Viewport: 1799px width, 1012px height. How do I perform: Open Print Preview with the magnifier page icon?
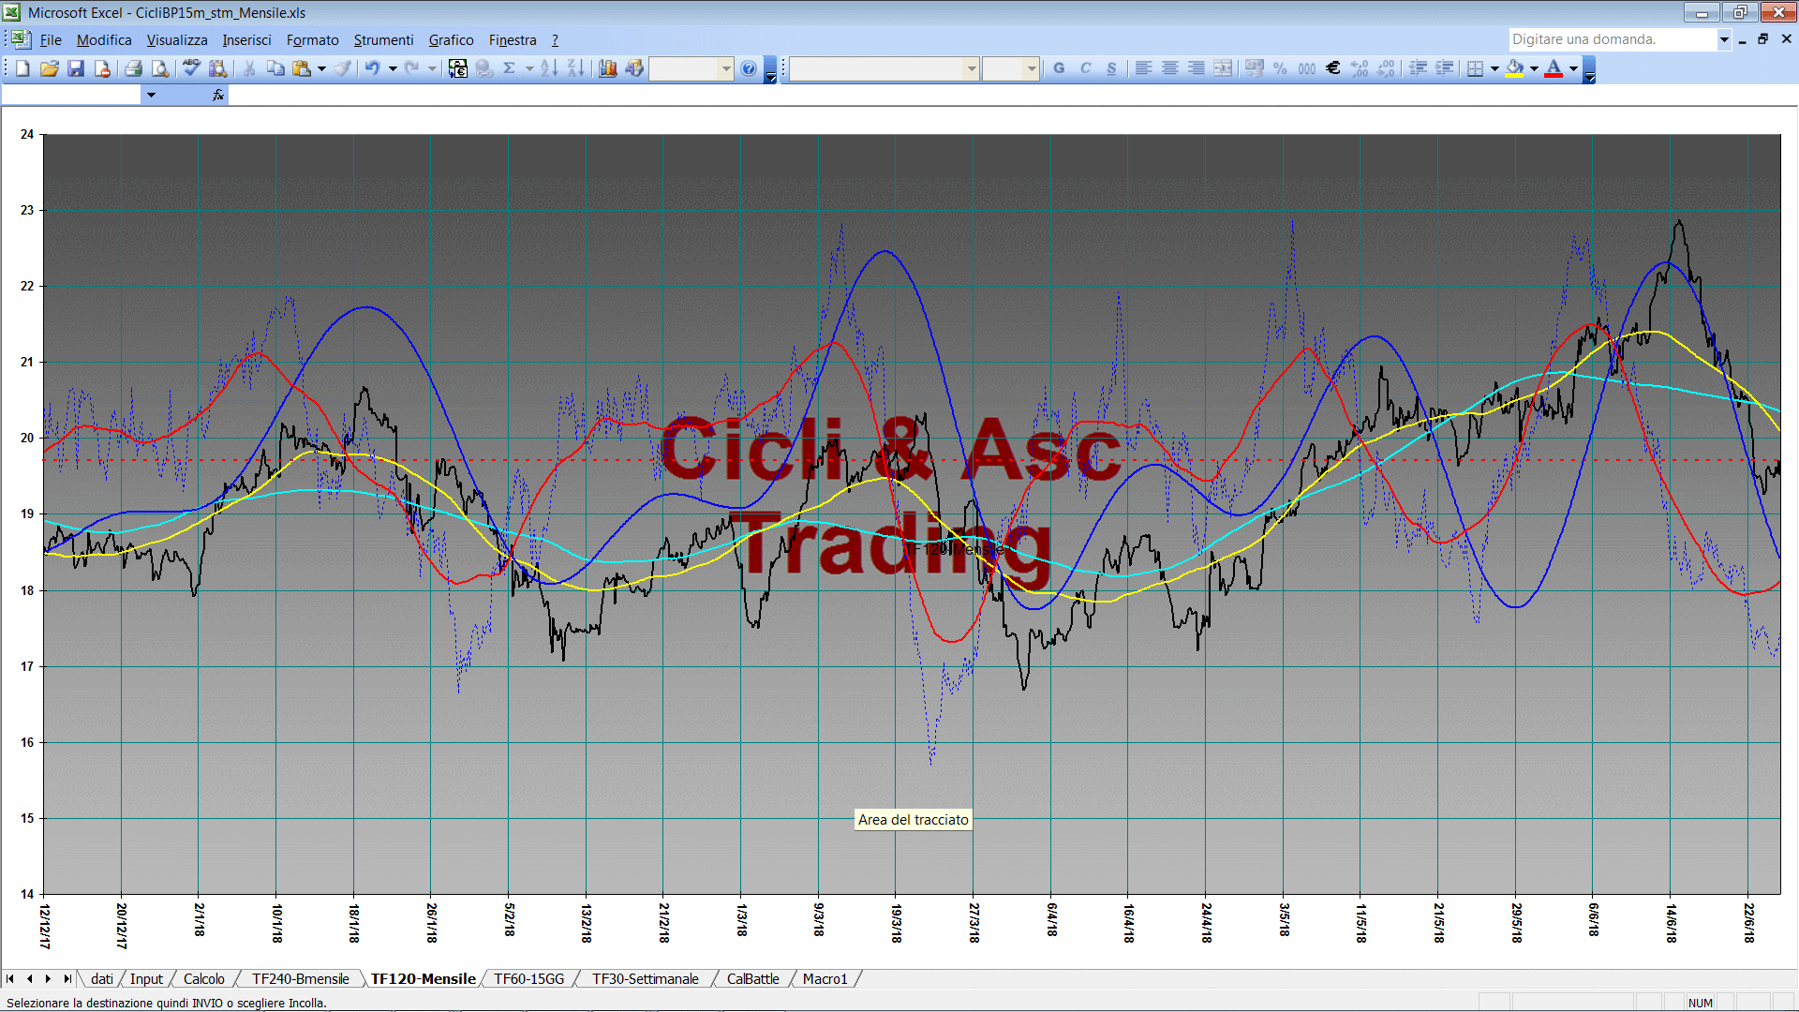160,68
